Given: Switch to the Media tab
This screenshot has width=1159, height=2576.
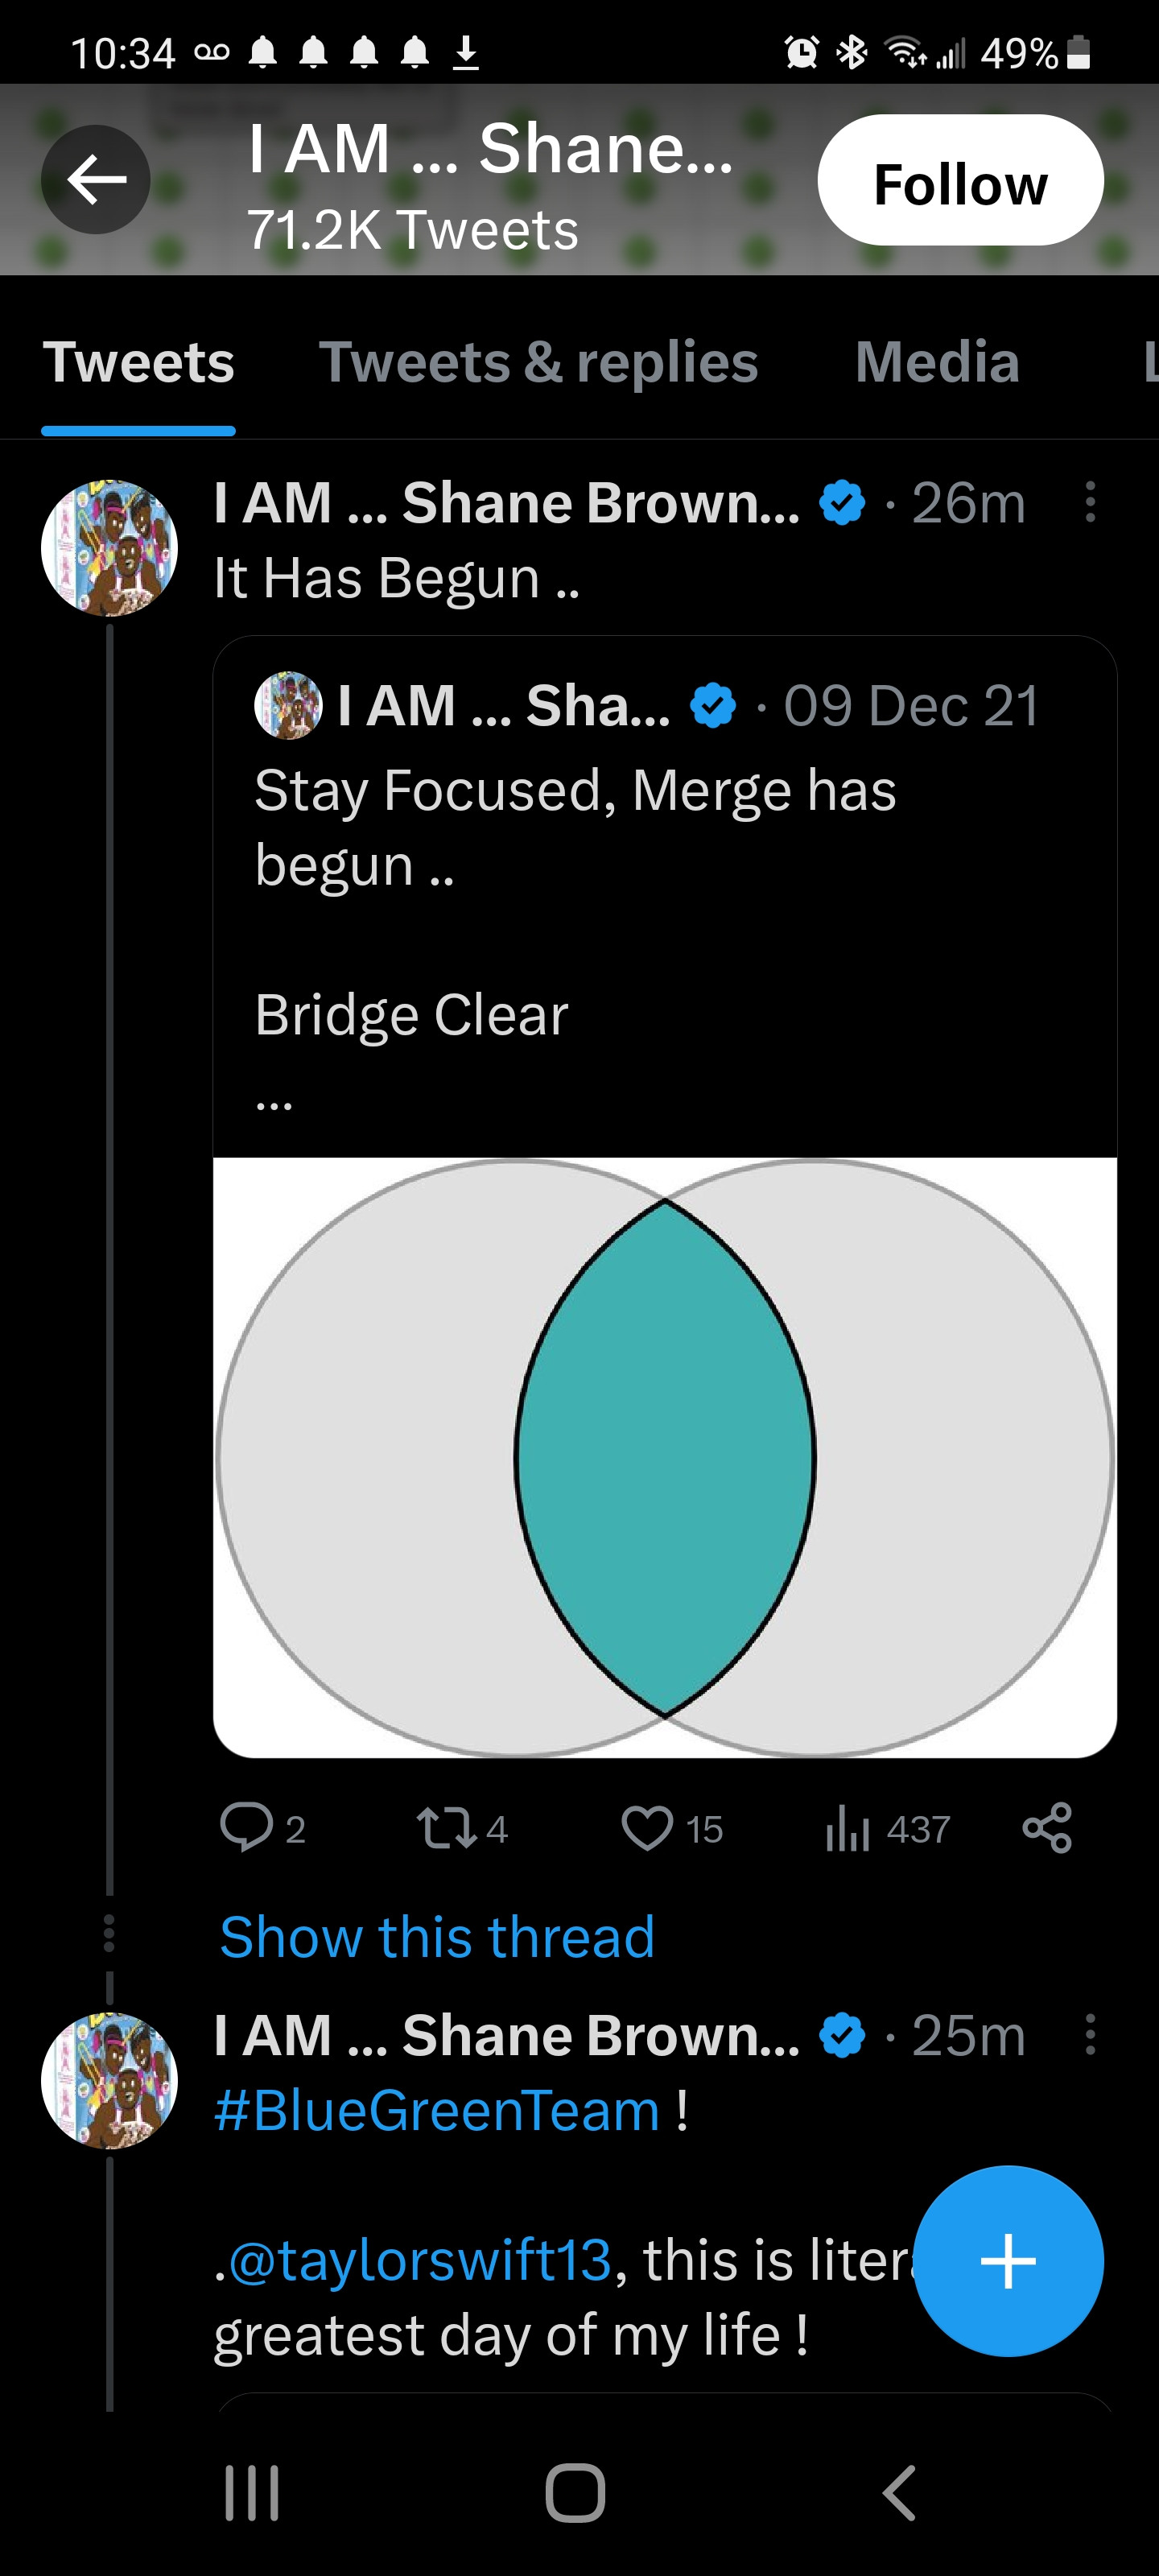Looking at the screenshot, I should tap(937, 362).
